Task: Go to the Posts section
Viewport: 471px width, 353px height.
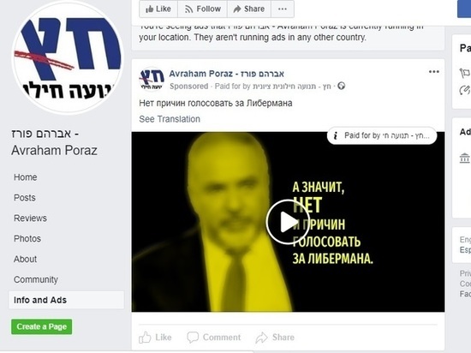Action: tap(25, 198)
